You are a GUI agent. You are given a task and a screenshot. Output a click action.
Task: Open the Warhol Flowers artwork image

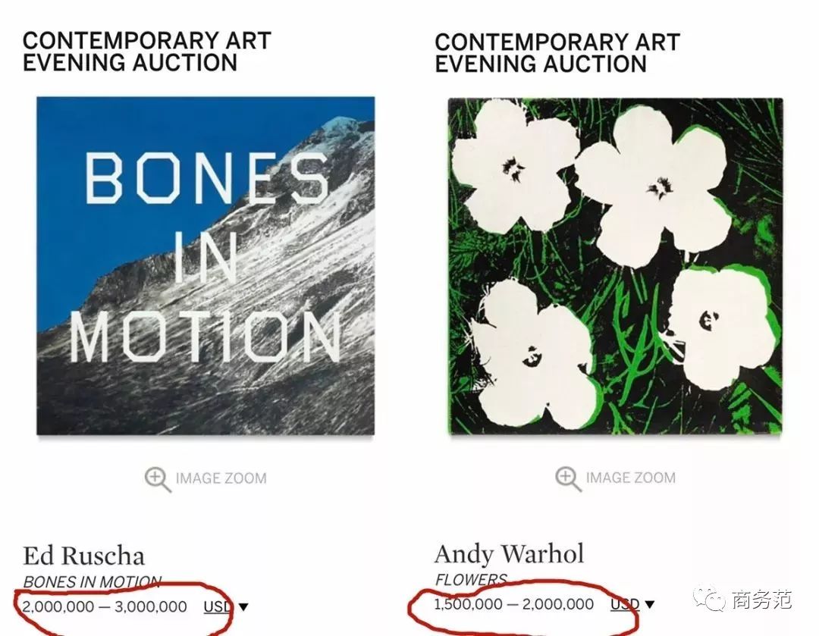click(x=615, y=266)
